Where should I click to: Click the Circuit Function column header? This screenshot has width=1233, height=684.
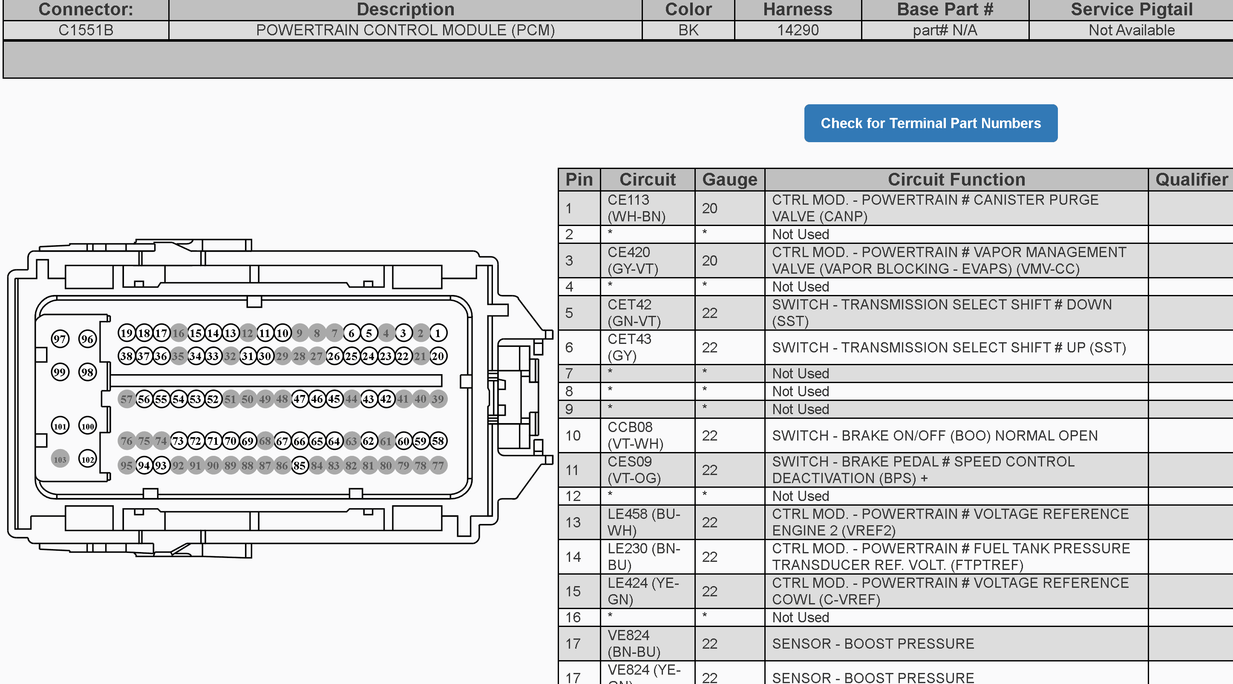click(x=956, y=179)
